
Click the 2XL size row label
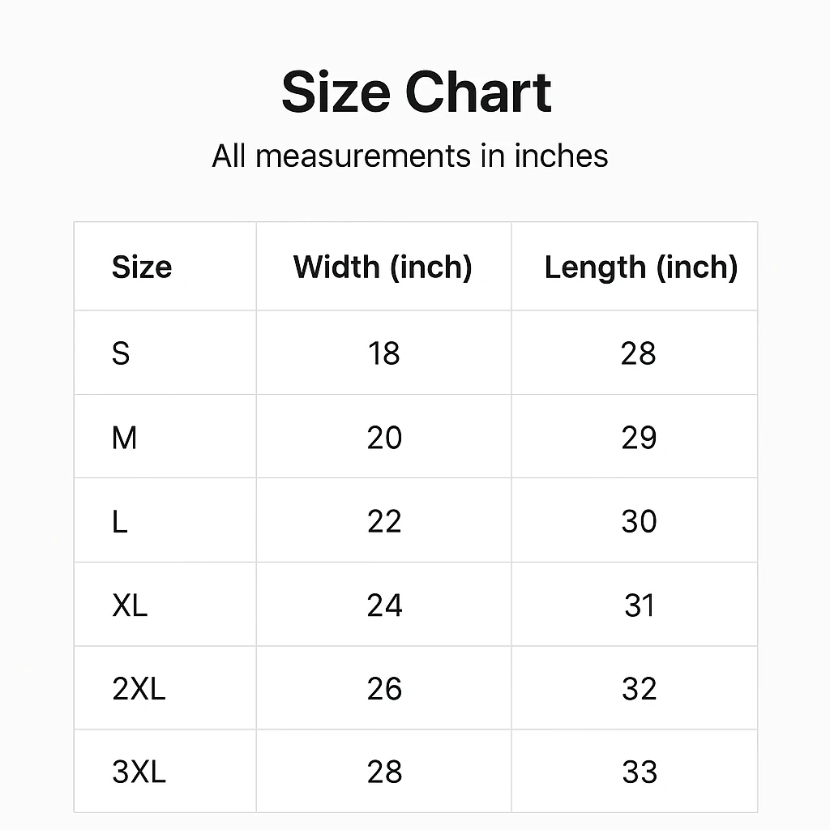(x=139, y=689)
